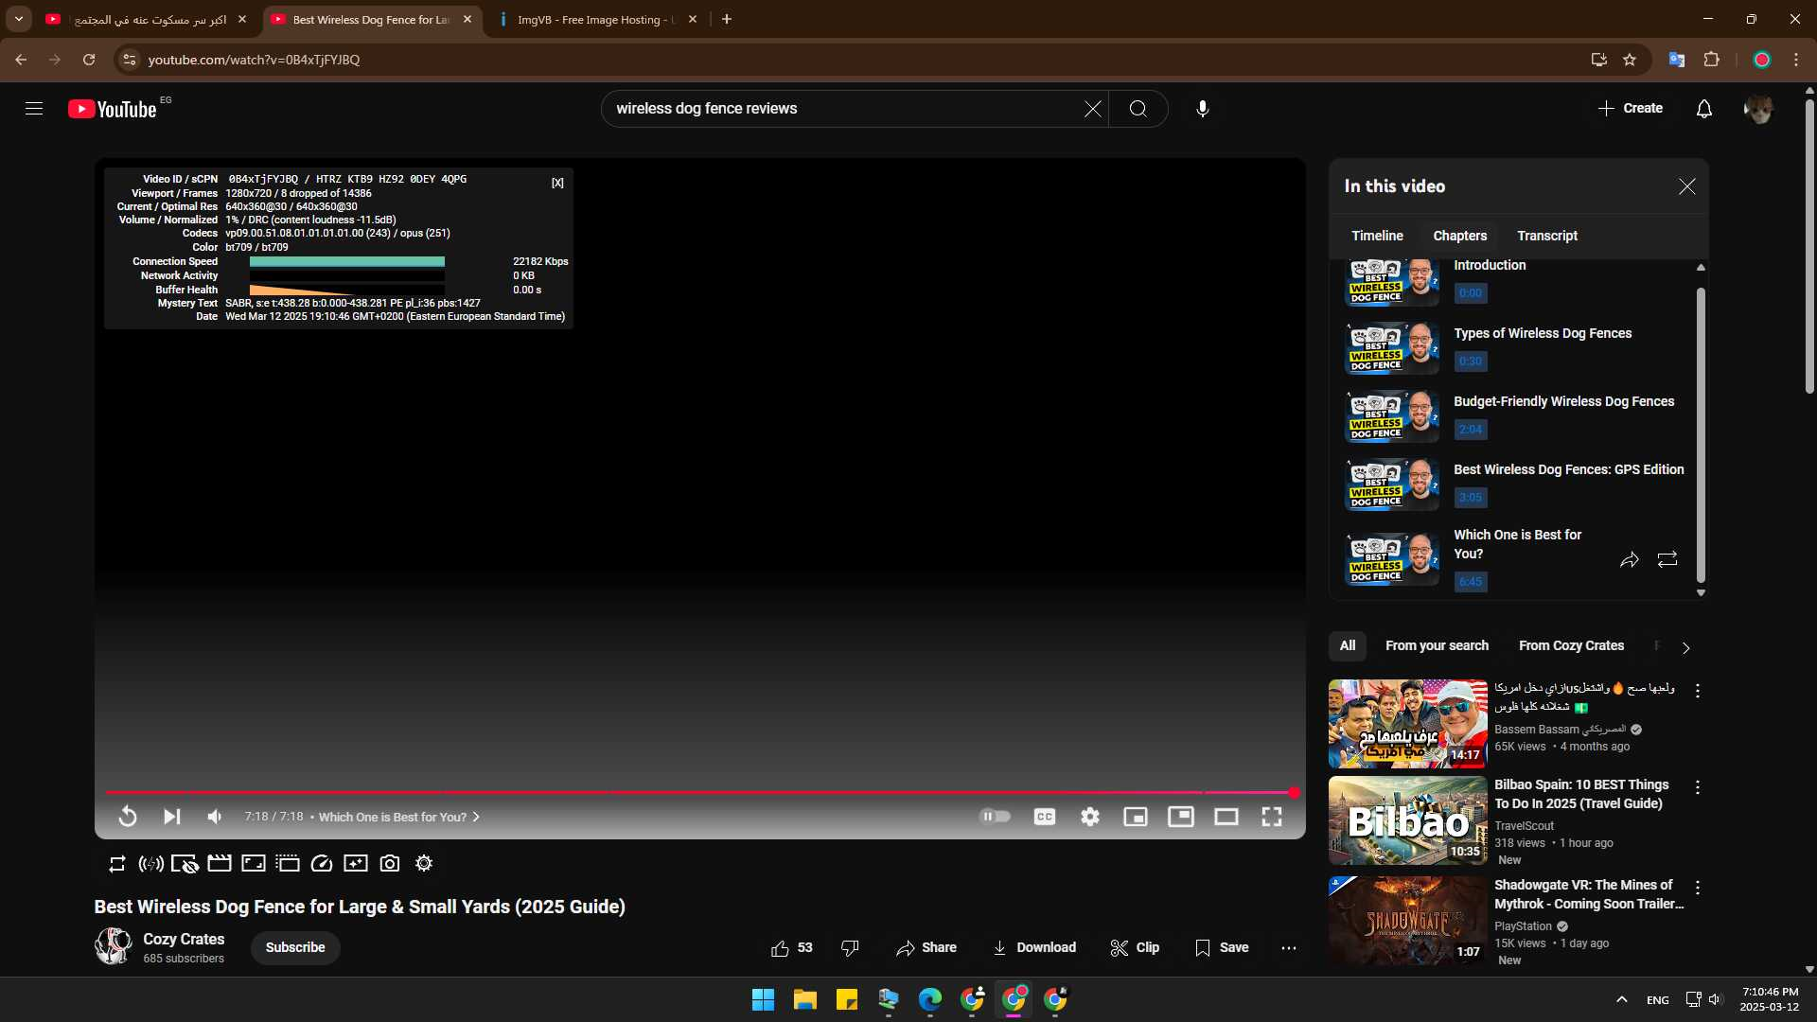
Task: Open options for Shadowgate VR video
Action: click(x=1698, y=888)
